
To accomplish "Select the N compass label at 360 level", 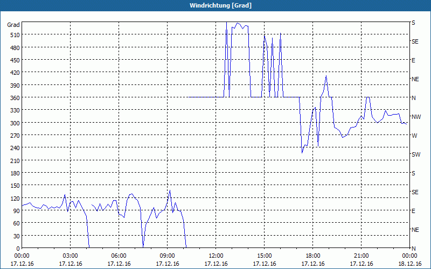I will (x=414, y=98).
